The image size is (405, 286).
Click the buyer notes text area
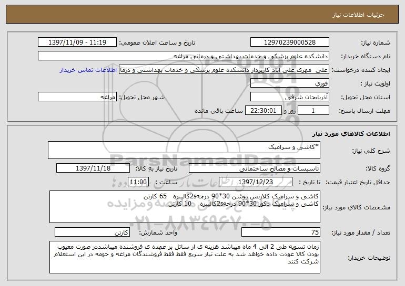point(185,257)
